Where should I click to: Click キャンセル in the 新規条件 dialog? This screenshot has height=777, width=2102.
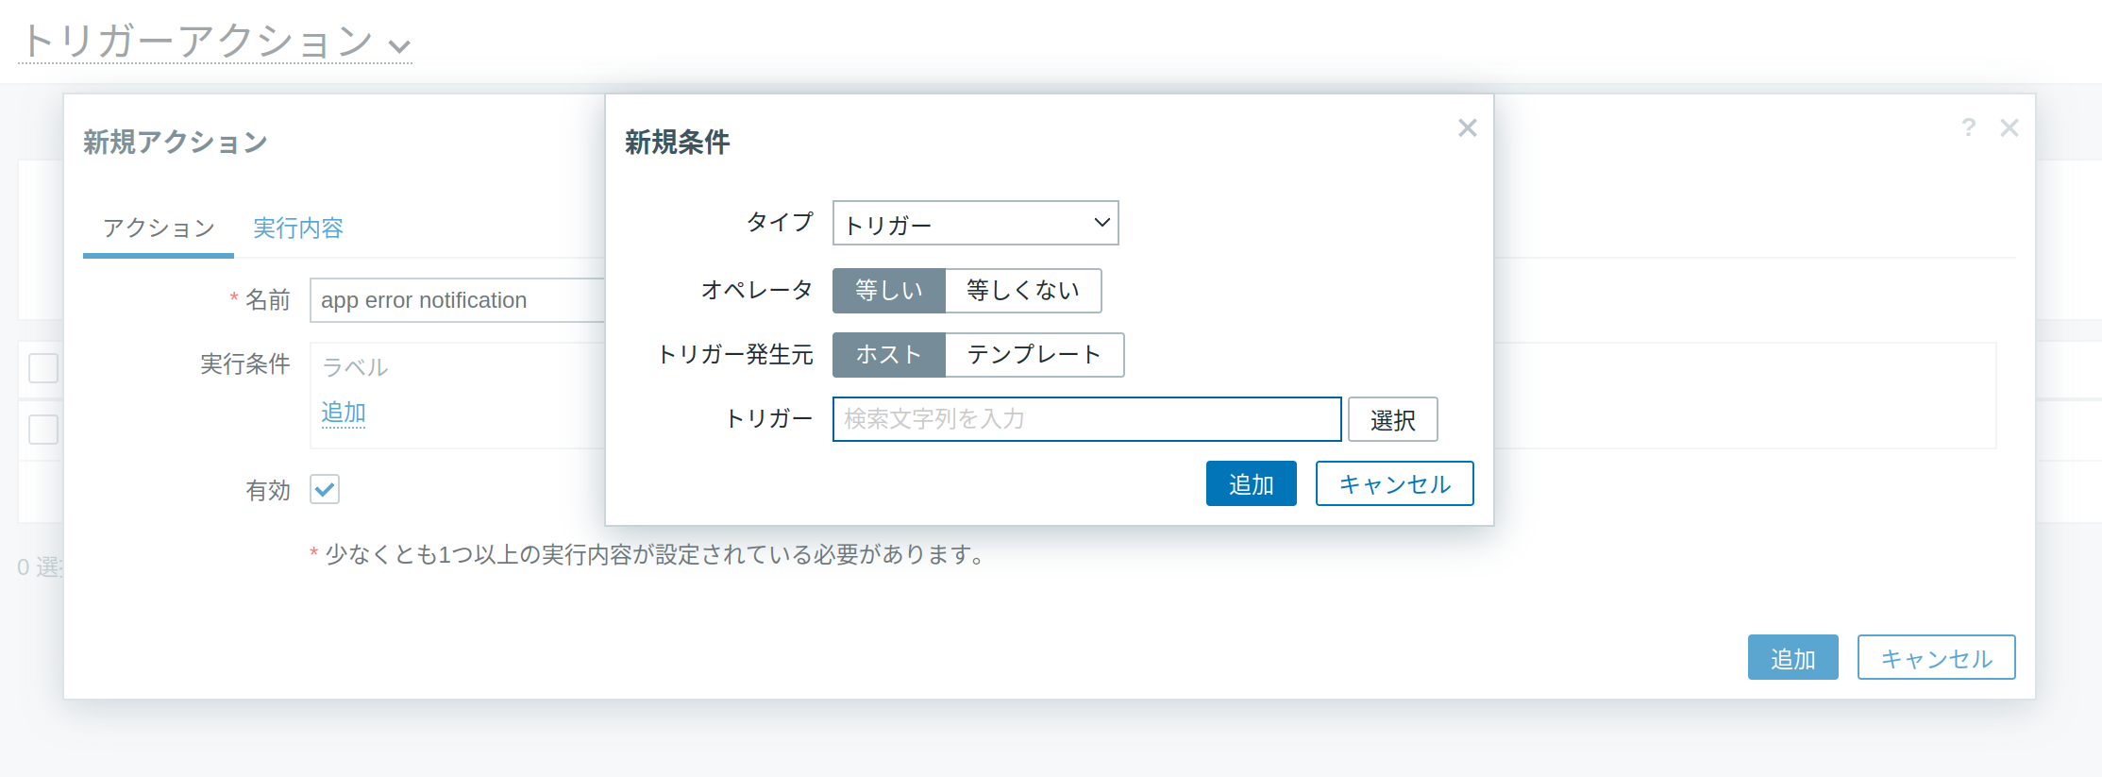click(x=1393, y=483)
